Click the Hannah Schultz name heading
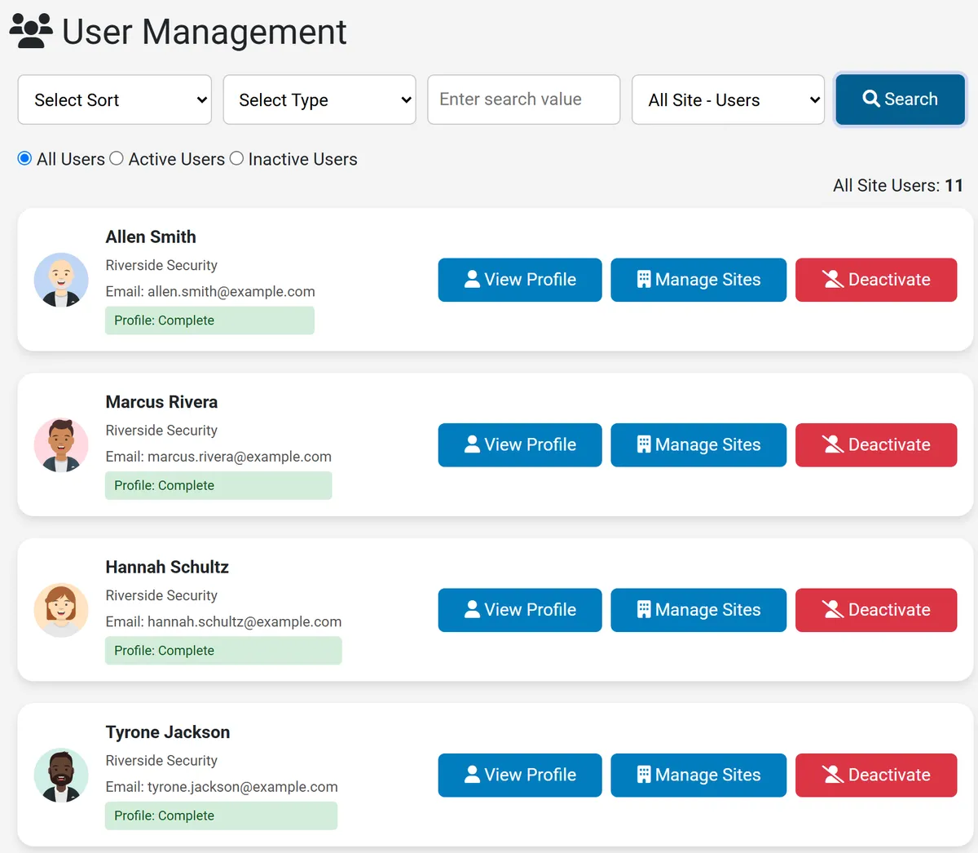This screenshot has width=978, height=853. (167, 568)
